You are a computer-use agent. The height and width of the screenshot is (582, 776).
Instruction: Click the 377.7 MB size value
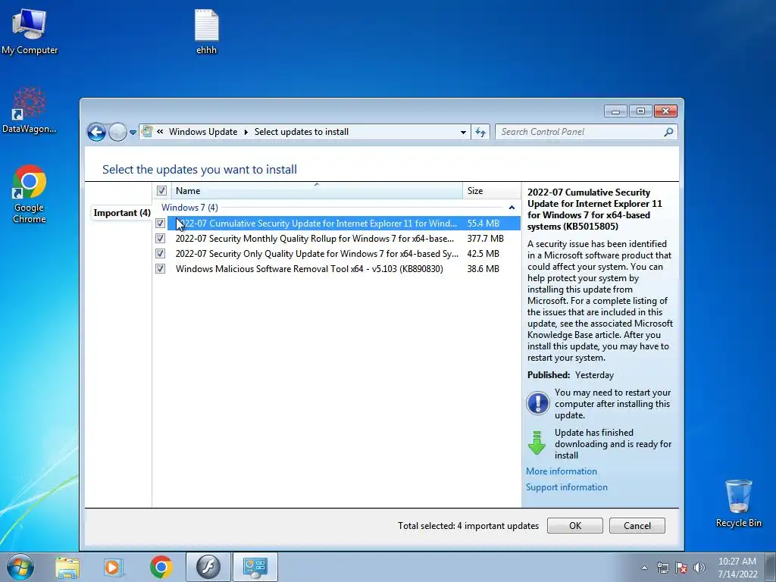coord(485,239)
